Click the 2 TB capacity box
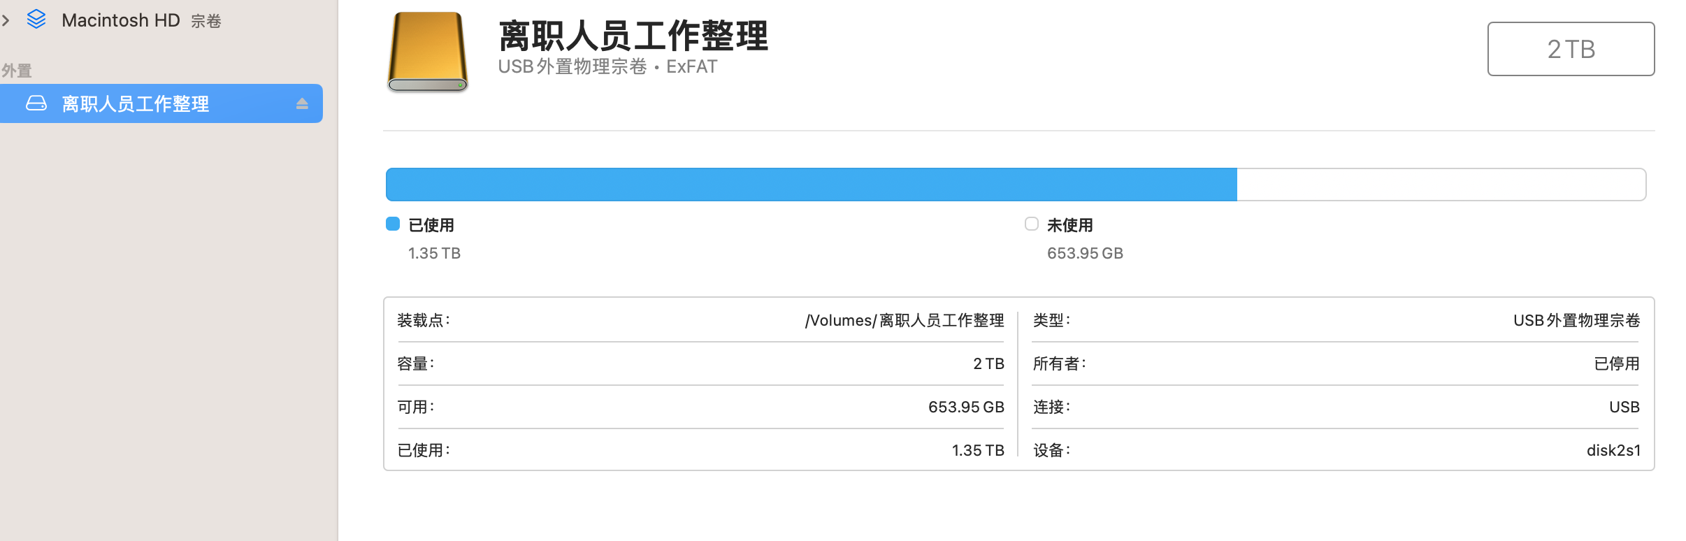 1570,49
